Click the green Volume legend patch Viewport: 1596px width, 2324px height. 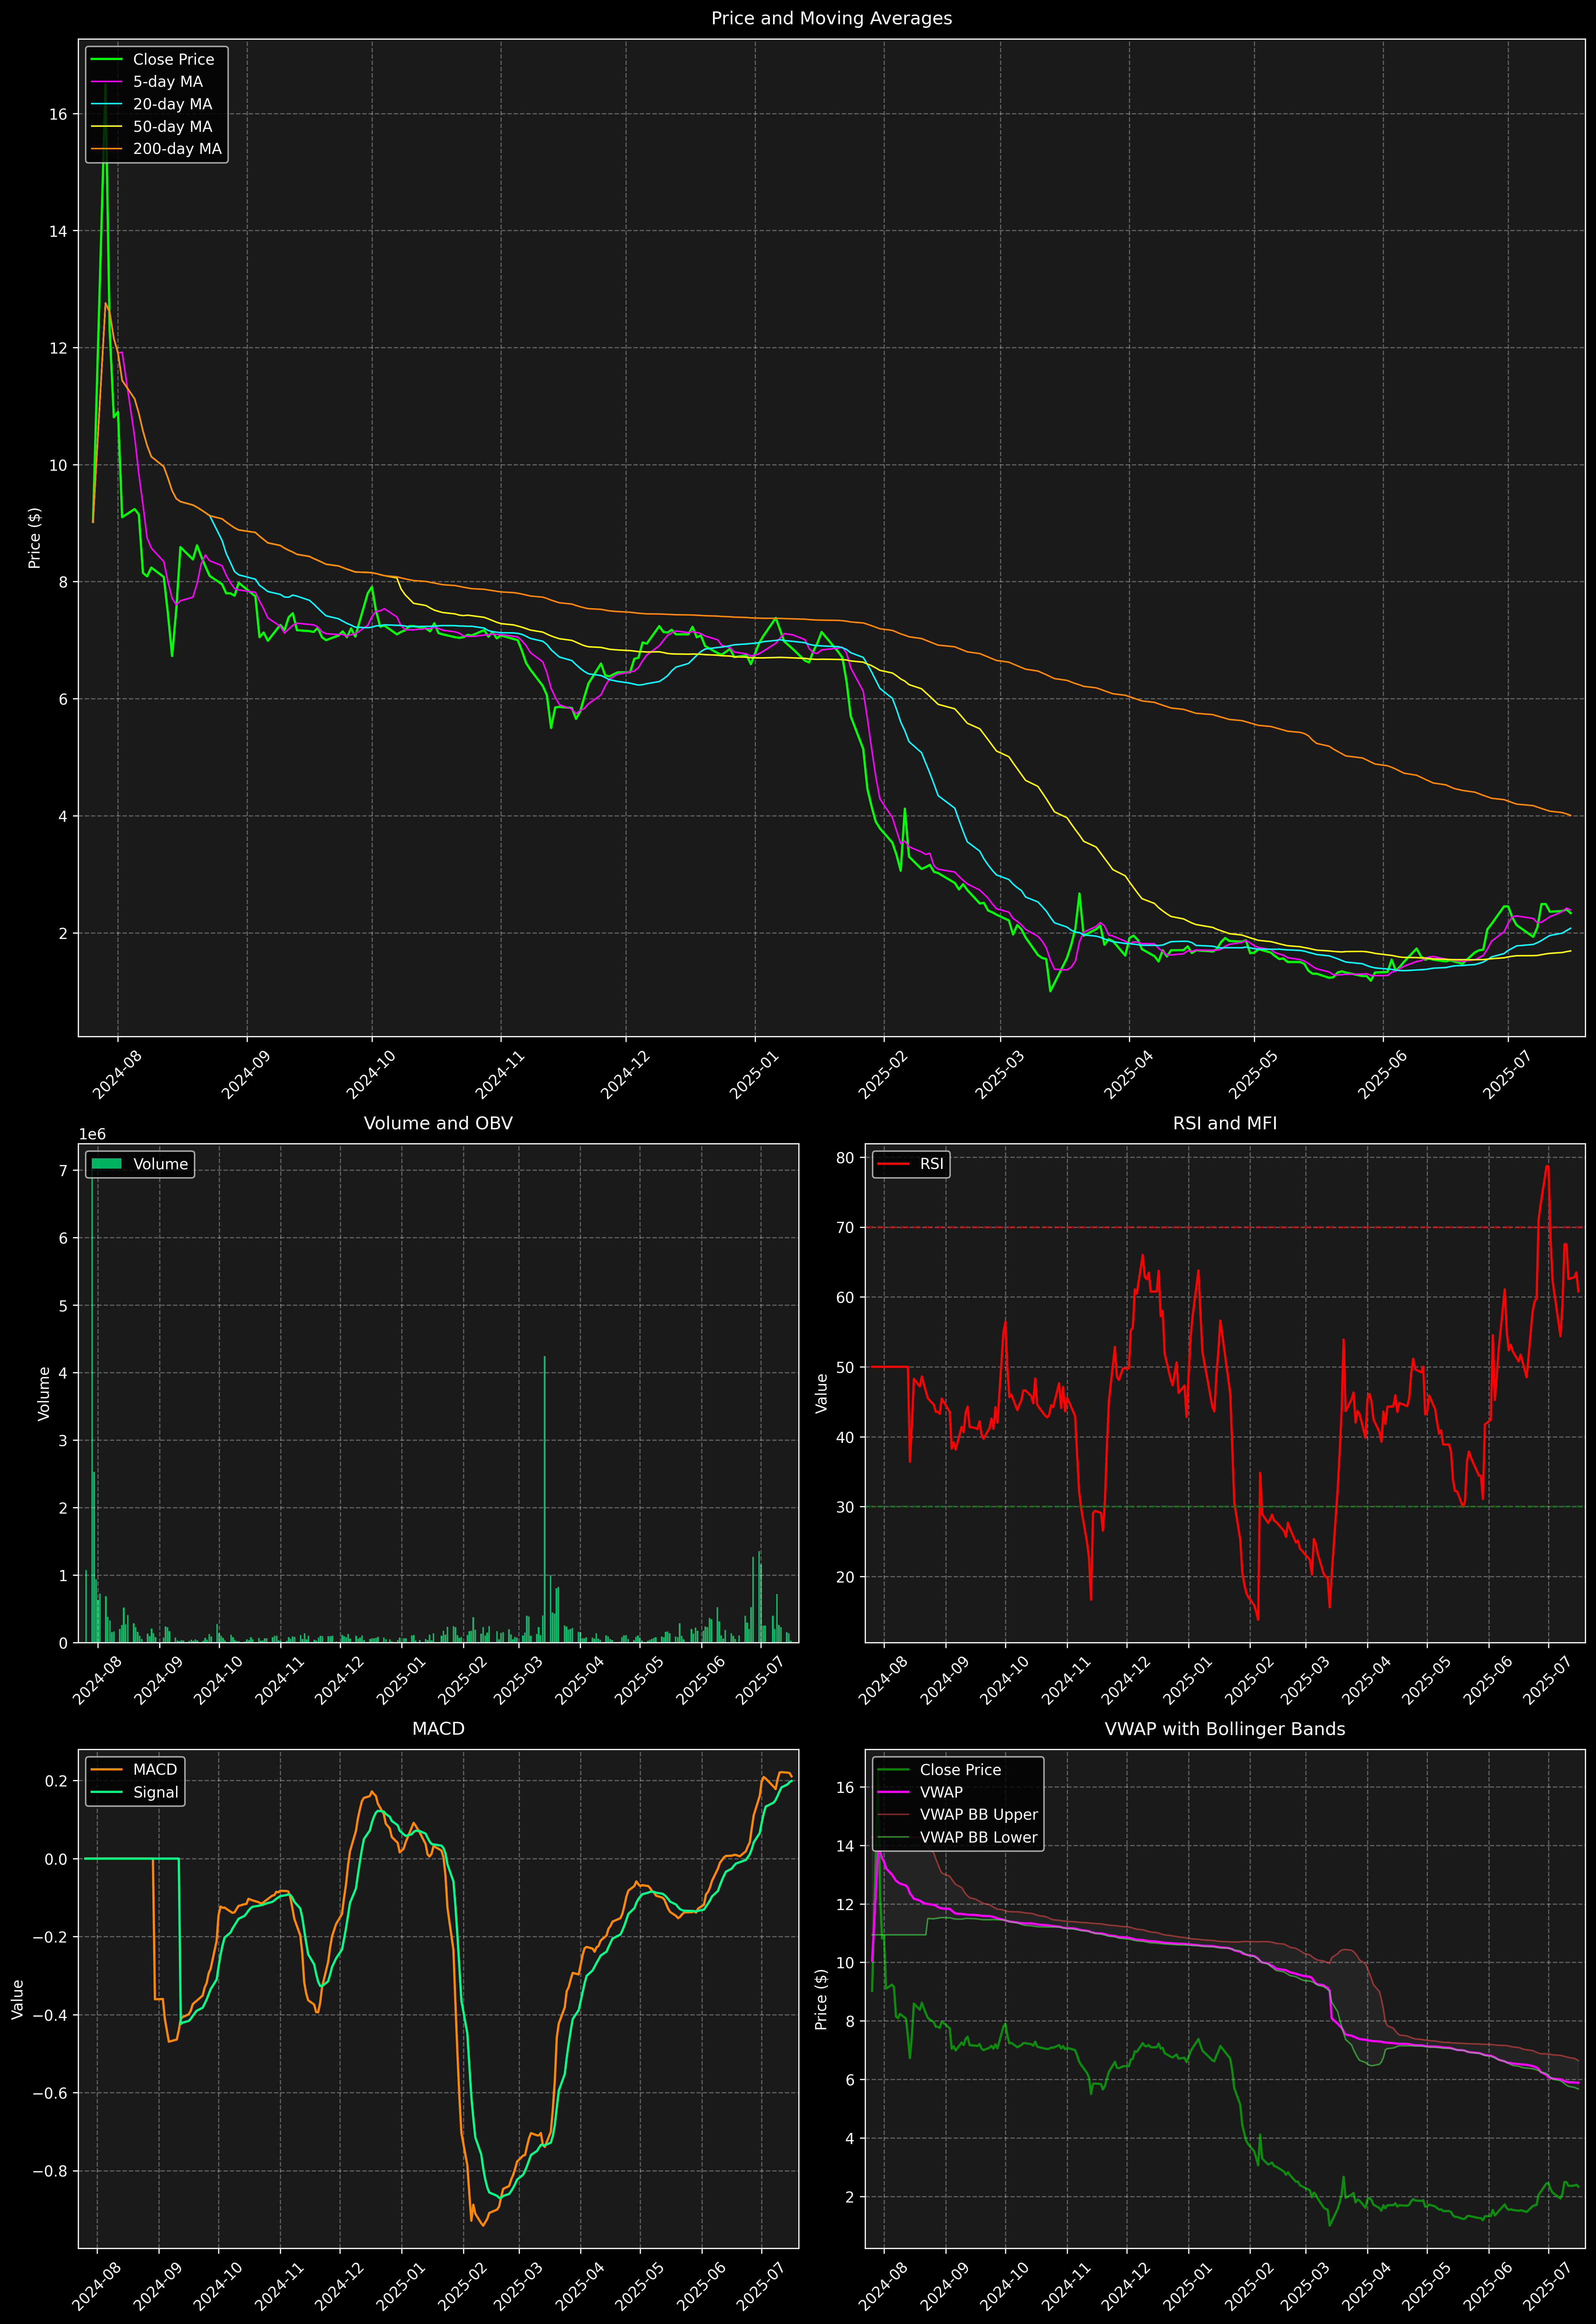tap(106, 1164)
